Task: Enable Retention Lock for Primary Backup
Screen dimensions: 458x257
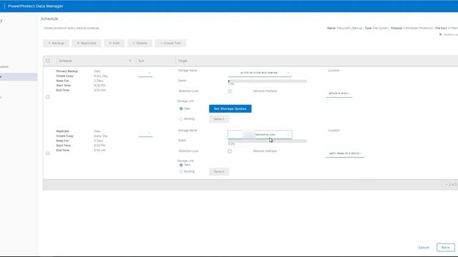Action: 230,91
